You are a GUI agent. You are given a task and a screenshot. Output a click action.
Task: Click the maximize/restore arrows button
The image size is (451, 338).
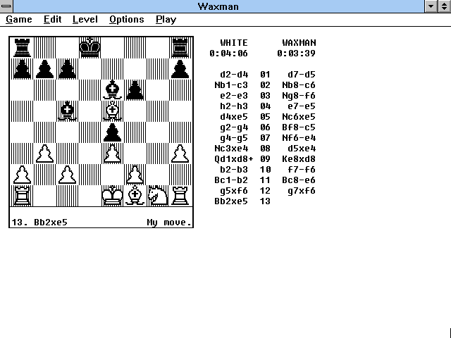[445, 6]
